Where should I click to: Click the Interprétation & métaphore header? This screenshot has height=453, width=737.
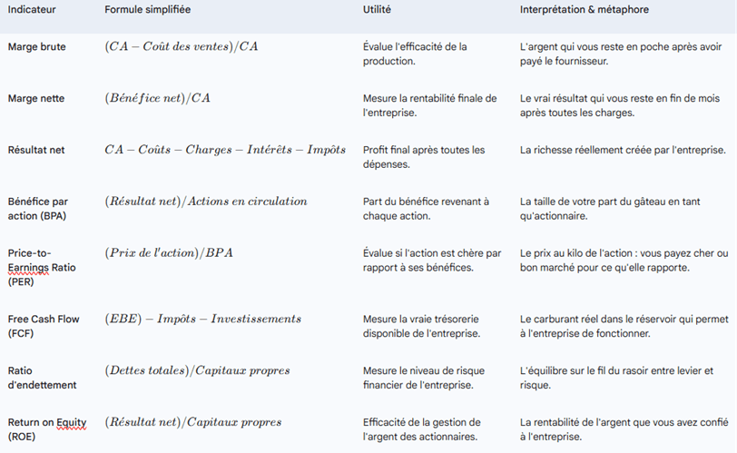coord(585,10)
